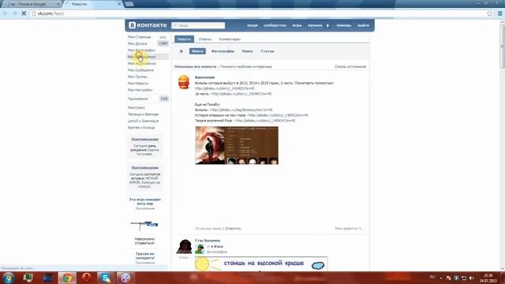Open a new browser tab
Screen dimensions: 505x284
pyautogui.click(x=129, y=4)
